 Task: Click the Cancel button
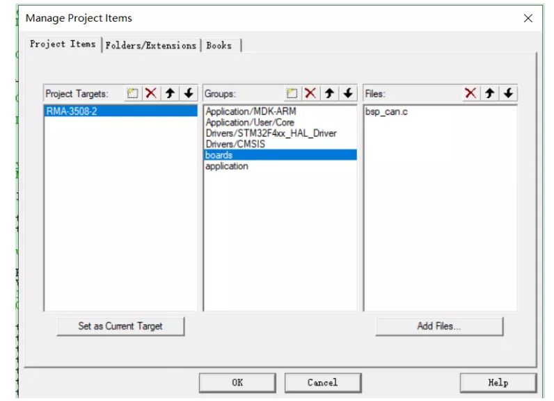(323, 383)
